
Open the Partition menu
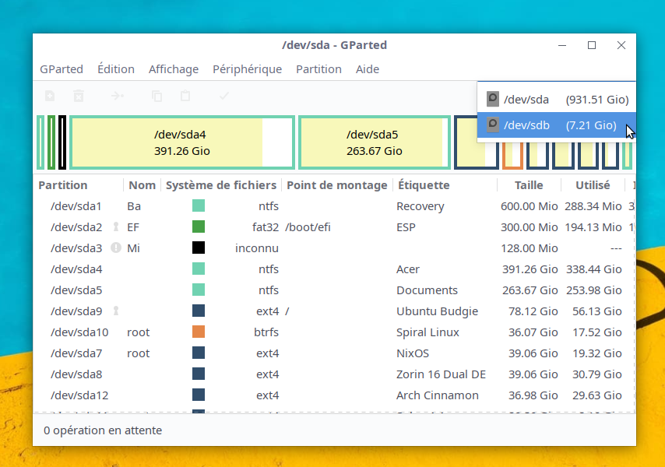pyautogui.click(x=318, y=69)
